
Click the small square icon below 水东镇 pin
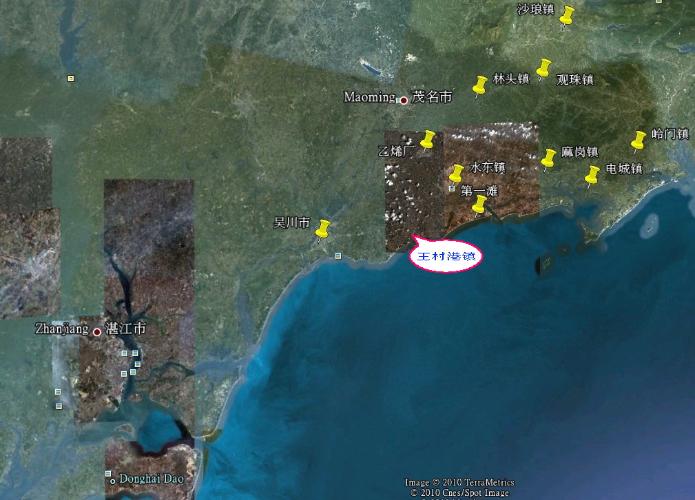point(452,188)
